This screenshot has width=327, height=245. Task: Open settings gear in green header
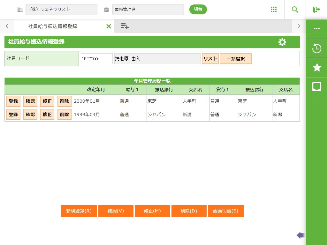click(282, 42)
